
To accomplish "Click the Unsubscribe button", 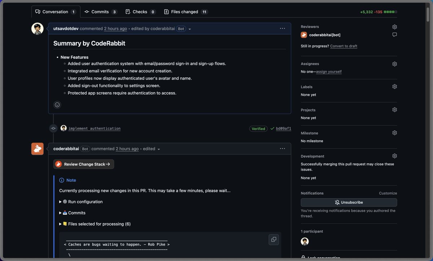I will (349, 203).
